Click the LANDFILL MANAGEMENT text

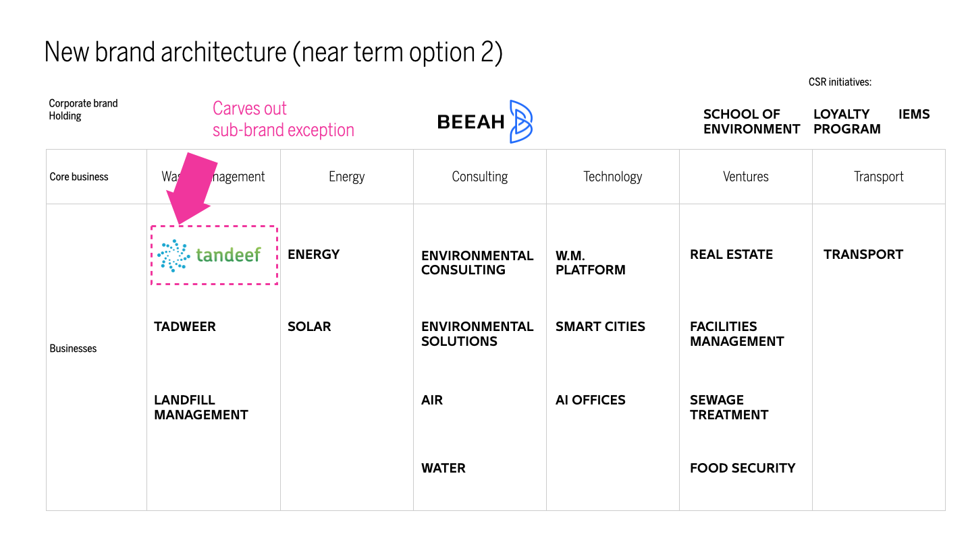(201, 407)
